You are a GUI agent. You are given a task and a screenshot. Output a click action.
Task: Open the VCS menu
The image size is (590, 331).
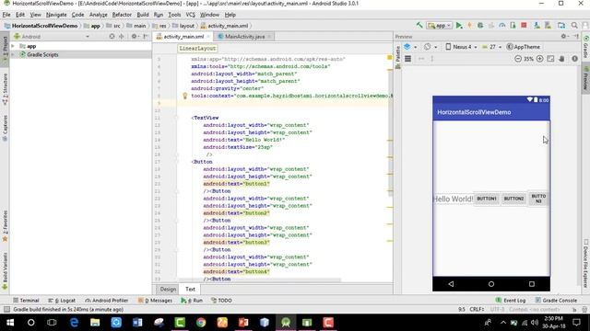click(191, 15)
